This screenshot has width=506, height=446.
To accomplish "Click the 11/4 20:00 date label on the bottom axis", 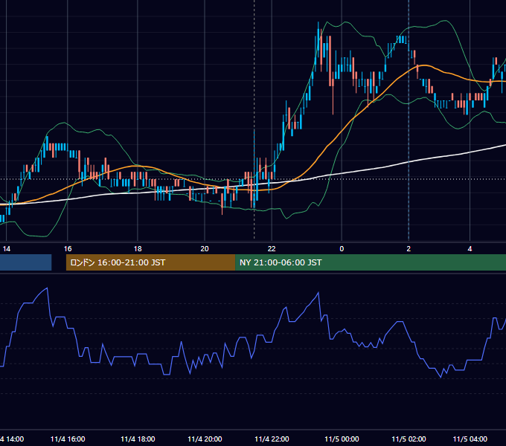I will coord(205,439).
